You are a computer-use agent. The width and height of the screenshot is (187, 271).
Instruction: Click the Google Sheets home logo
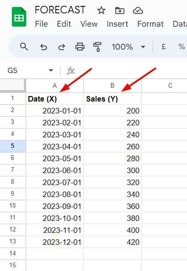[x=19, y=17]
